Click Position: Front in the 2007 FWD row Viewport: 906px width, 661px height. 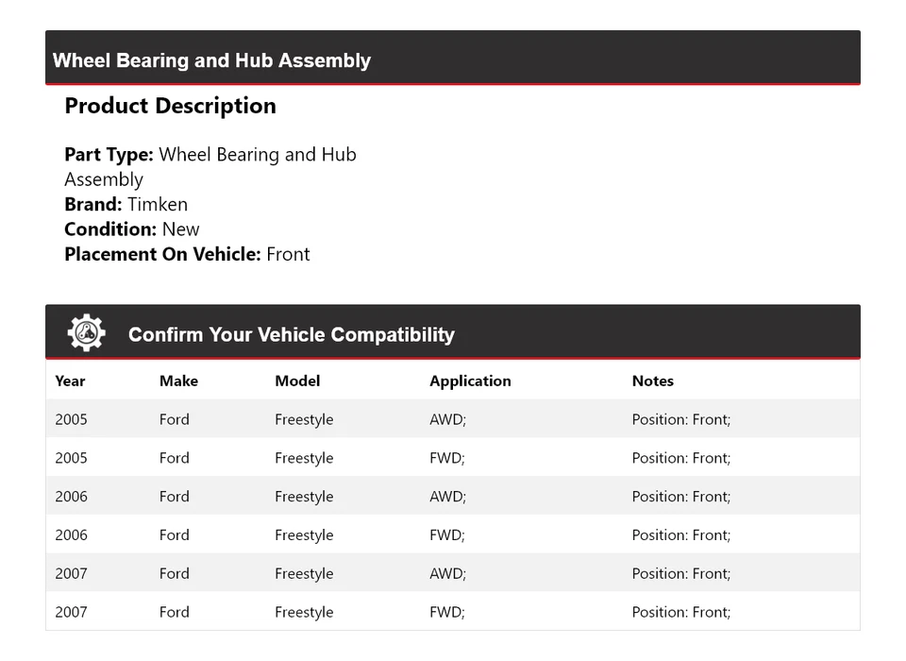(680, 613)
